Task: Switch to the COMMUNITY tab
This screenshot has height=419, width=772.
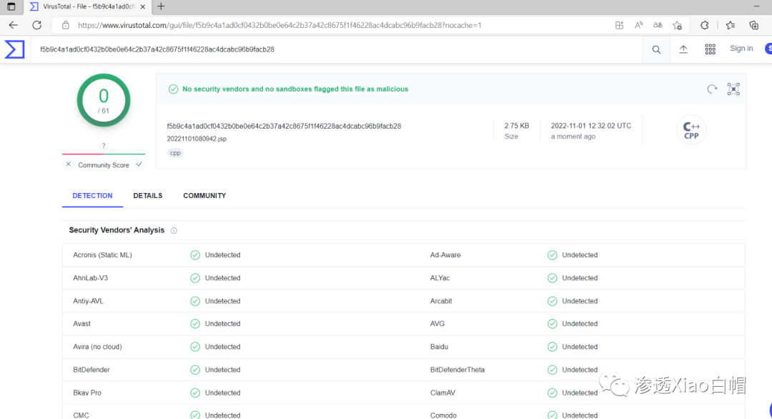Action: [204, 196]
